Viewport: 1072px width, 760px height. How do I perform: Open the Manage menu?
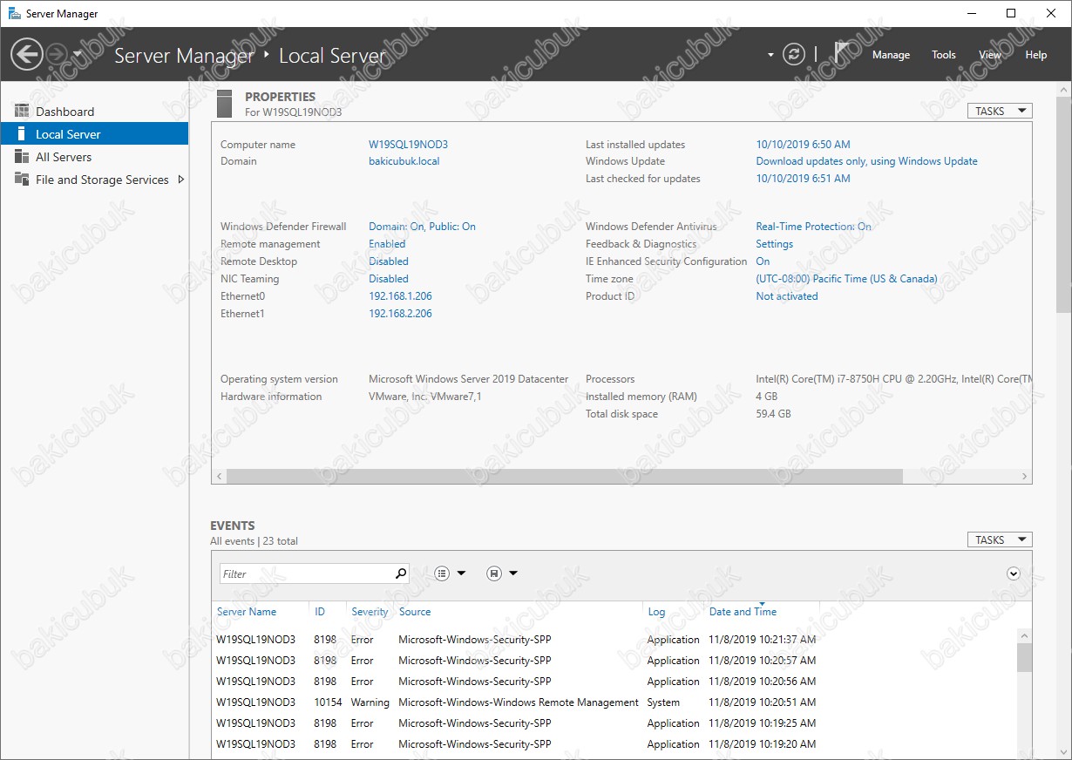[891, 55]
